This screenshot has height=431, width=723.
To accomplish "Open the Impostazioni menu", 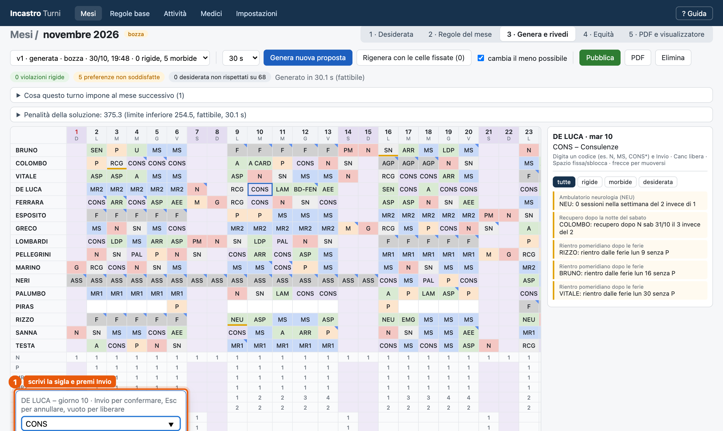I will [x=256, y=13].
